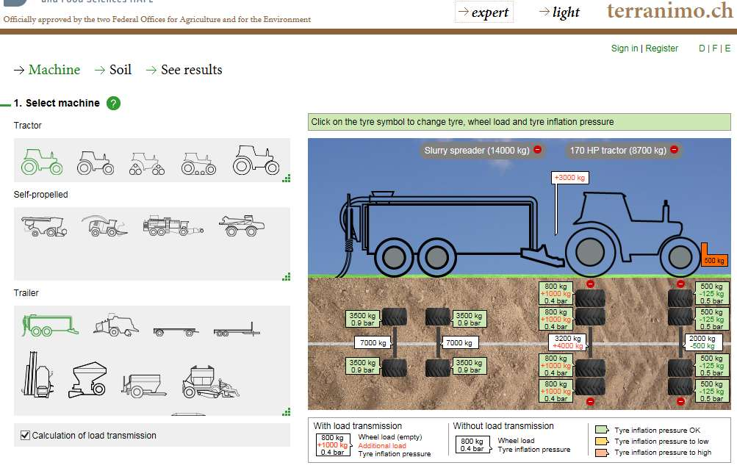The height and width of the screenshot is (468, 737).
Task: Expand the Tractor list green dots corner
Action: pos(286,178)
